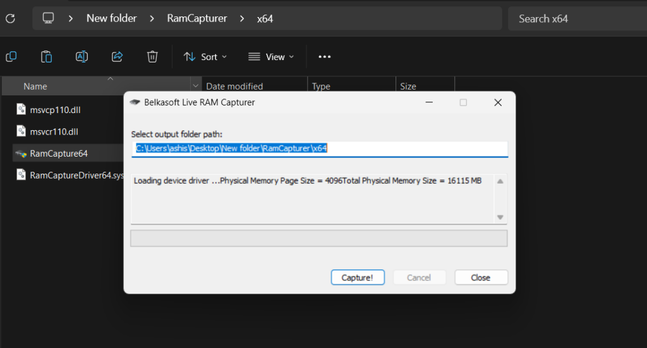Click the Share icon in Explorer toolbar
The height and width of the screenshot is (348, 647).
(117, 56)
